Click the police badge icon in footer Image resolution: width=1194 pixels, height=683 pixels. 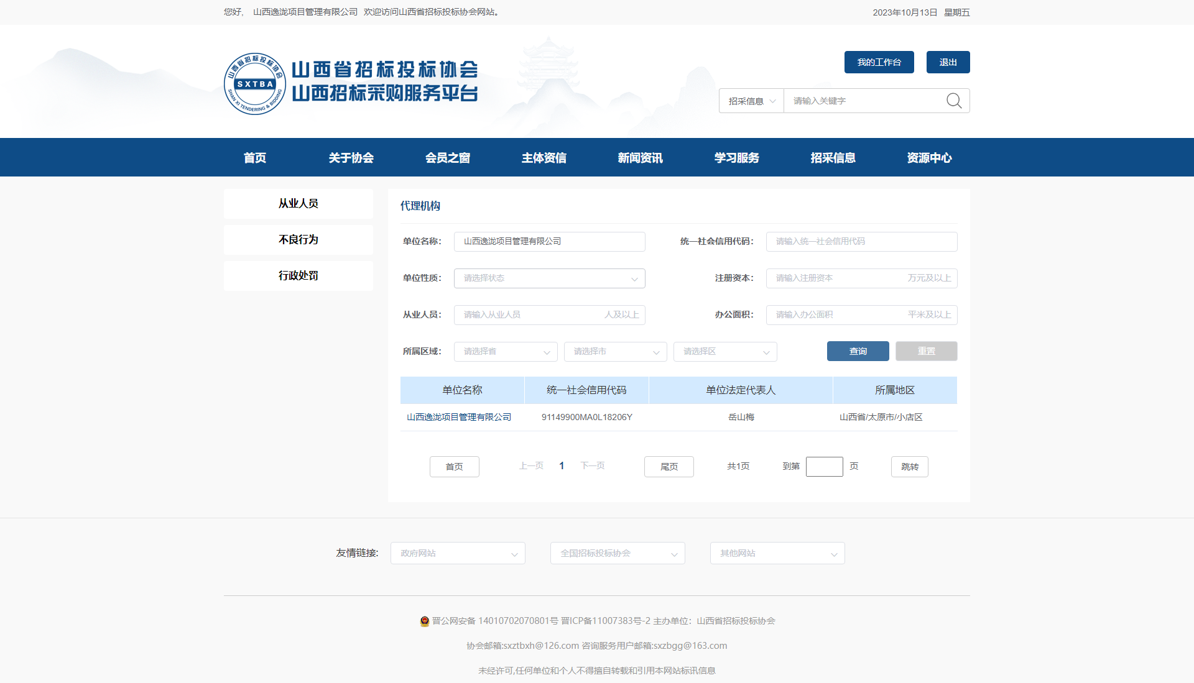[425, 621]
